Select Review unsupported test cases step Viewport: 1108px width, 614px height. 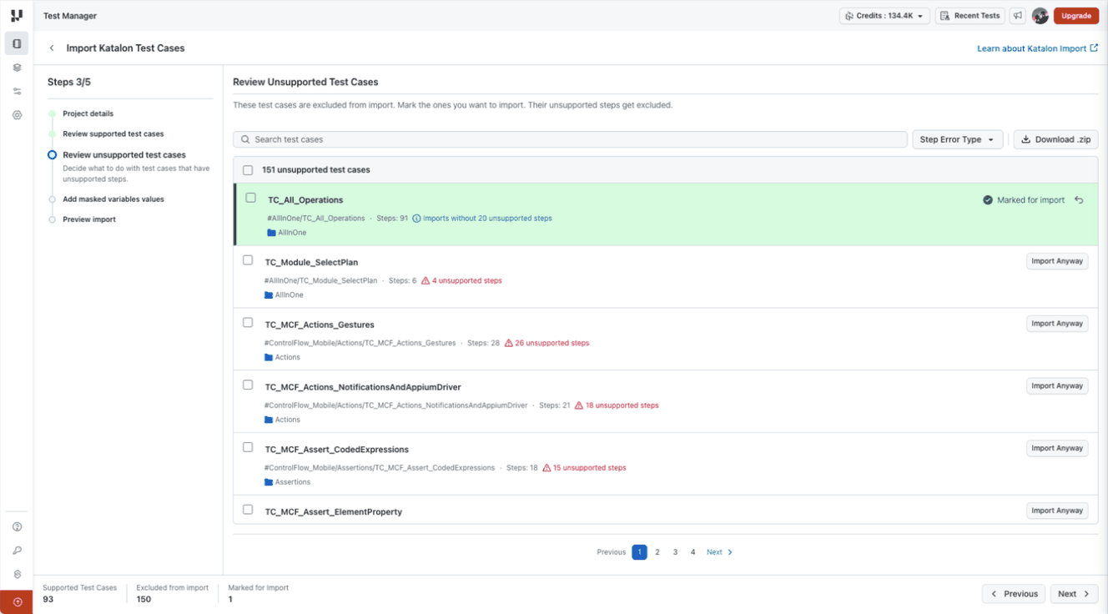(x=124, y=155)
